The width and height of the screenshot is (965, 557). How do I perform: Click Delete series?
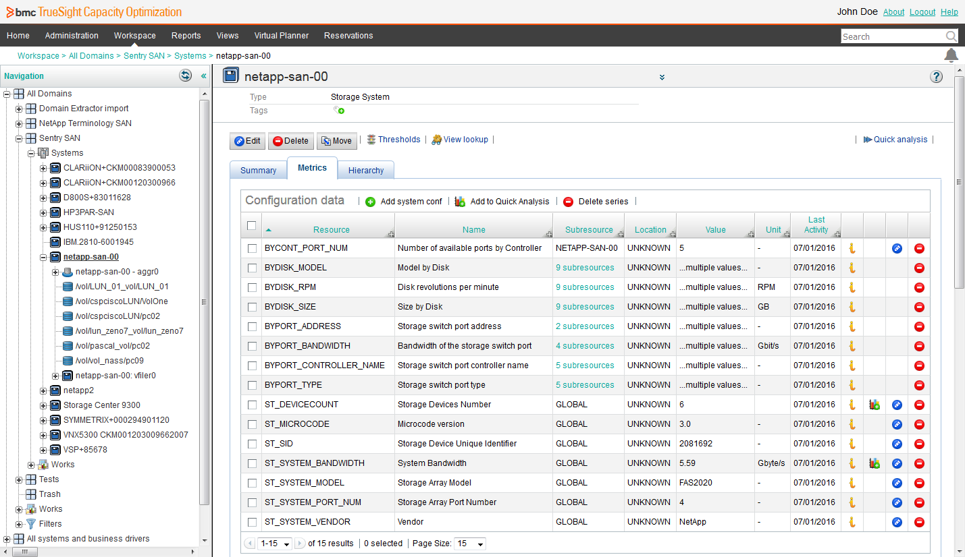[596, 202]
